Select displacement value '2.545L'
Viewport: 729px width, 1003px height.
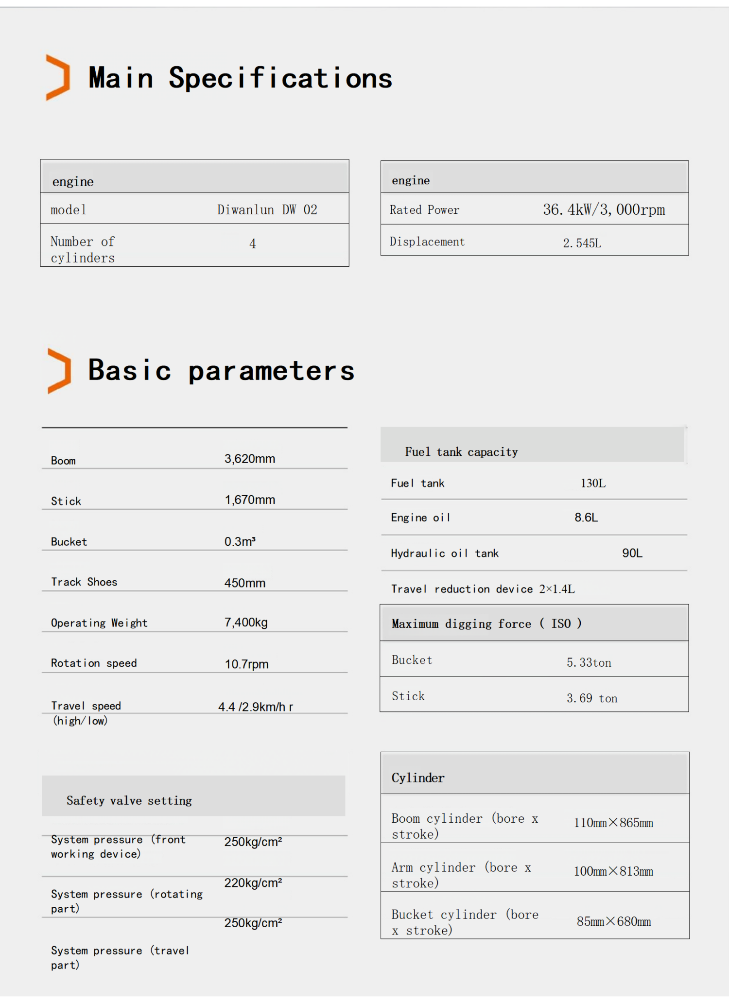582,243
